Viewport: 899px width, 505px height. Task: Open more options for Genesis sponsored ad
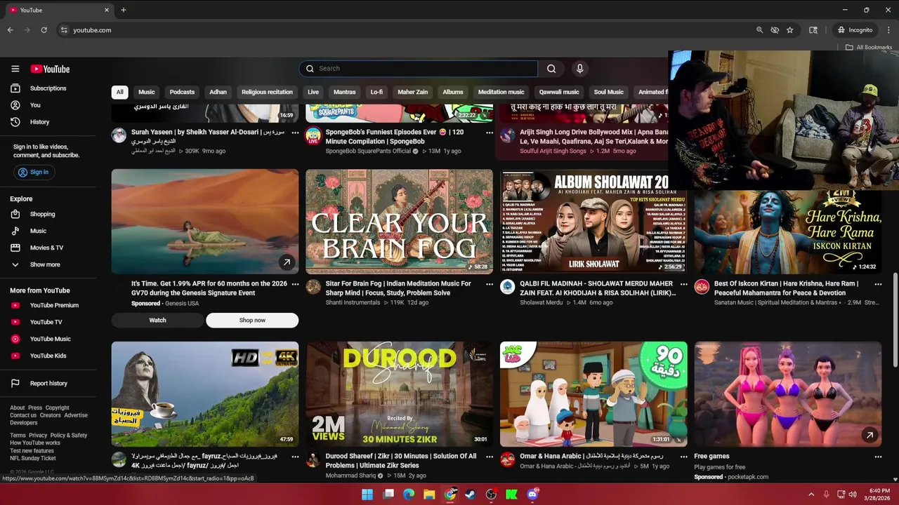[x=295, y=284]
